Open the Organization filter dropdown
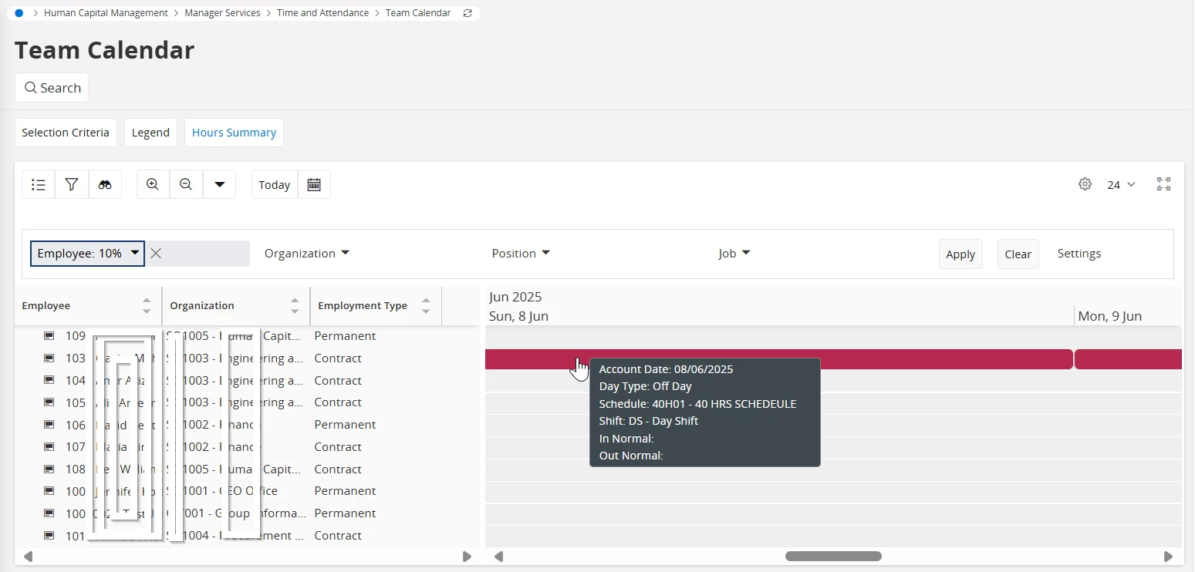This screenshot has height=572, width=1195. click(x=307, y=254)
